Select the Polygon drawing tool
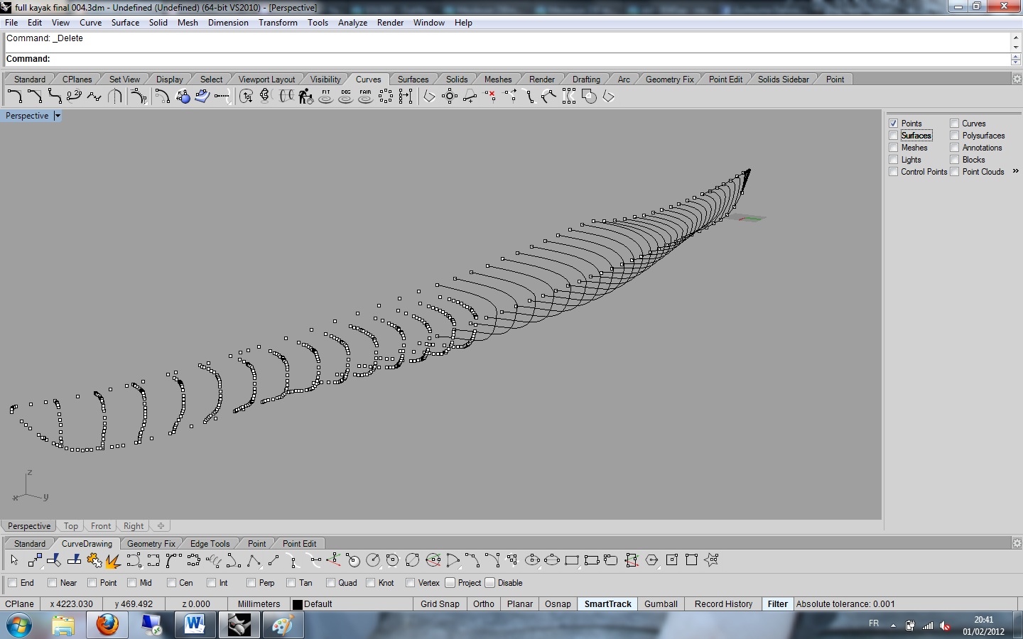 point(651,560)
